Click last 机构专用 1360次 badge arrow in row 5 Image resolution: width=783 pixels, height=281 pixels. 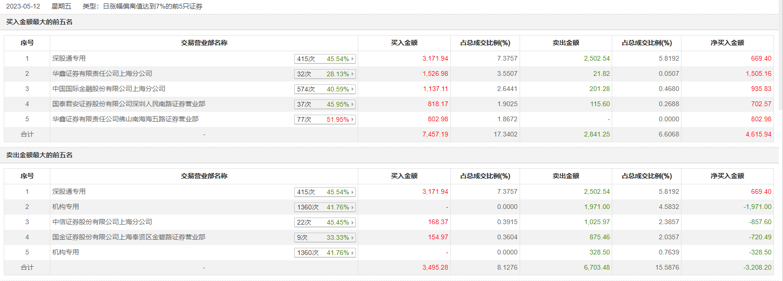coord(353,253)
